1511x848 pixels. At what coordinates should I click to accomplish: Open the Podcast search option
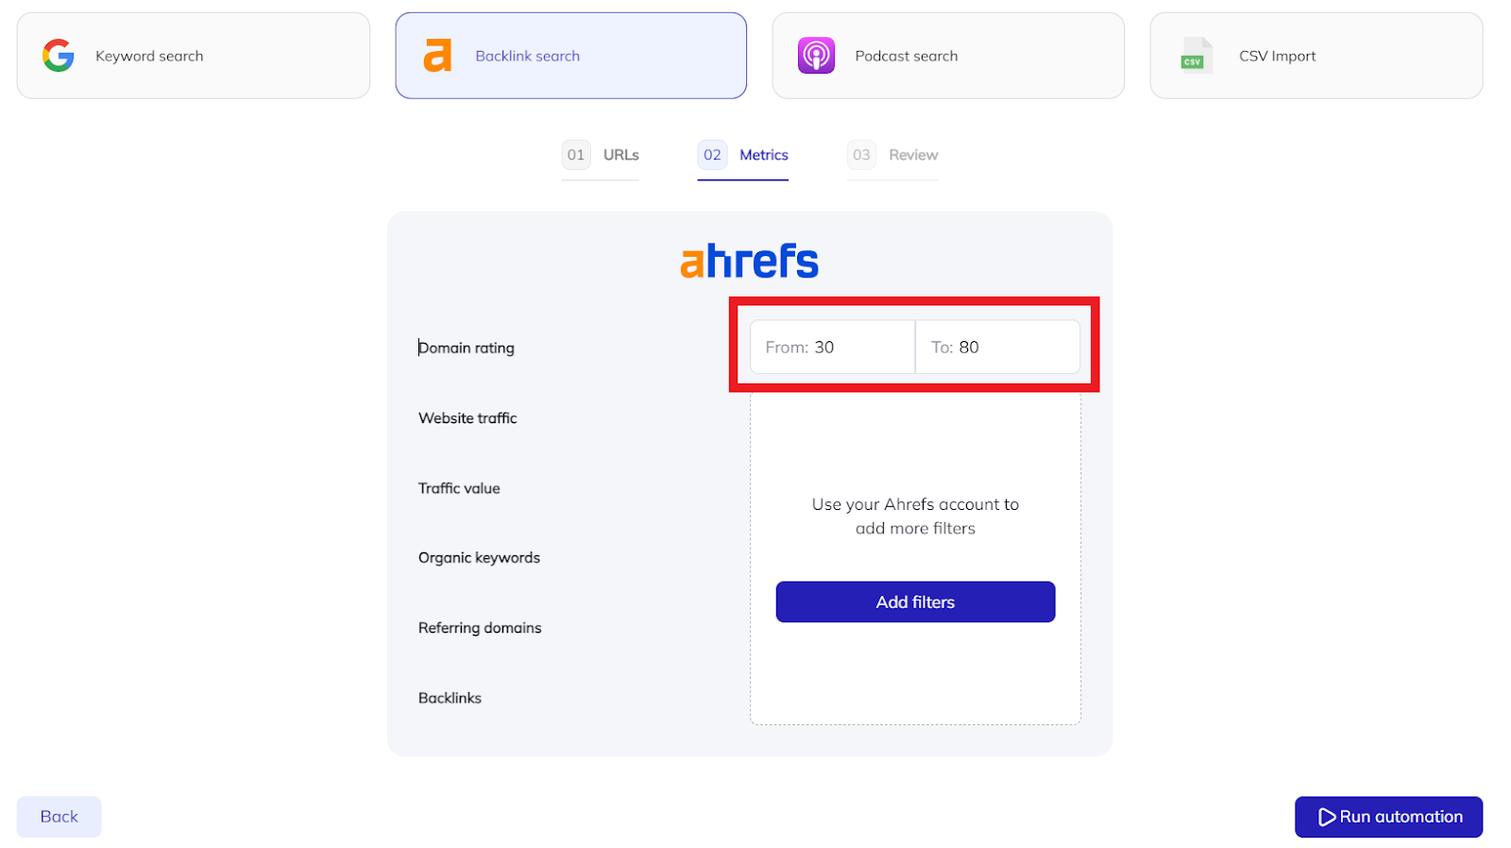tap(948, 56)
